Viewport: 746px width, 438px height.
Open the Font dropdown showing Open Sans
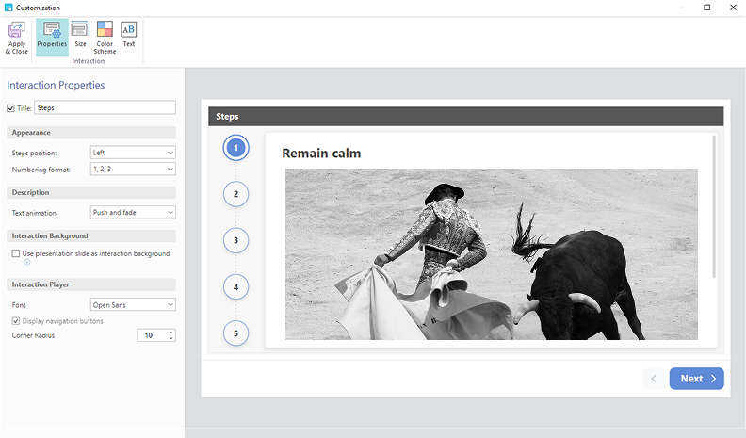click(x=133, y=305)
